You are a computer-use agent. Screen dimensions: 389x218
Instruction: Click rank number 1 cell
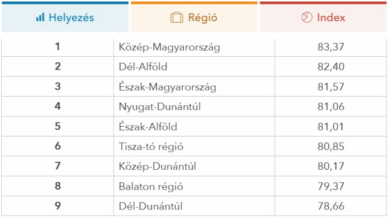click(x=57, y=46)
